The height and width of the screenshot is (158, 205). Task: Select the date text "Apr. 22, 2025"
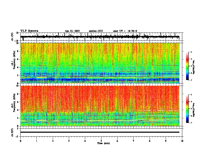[x=72, y=31]
